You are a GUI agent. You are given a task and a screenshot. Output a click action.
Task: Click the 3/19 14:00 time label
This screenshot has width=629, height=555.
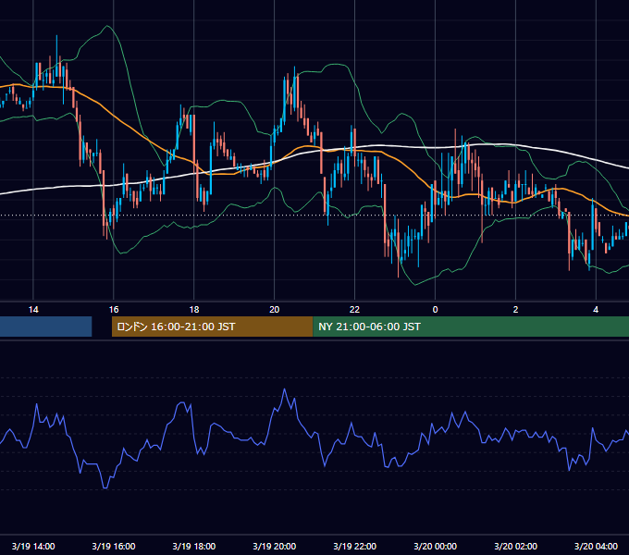pyautogui.click(x=33, y=546)
